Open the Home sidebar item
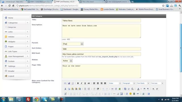The width and height of the screenshot is (182, 102). pyautogui.click(x=17, y=18)
